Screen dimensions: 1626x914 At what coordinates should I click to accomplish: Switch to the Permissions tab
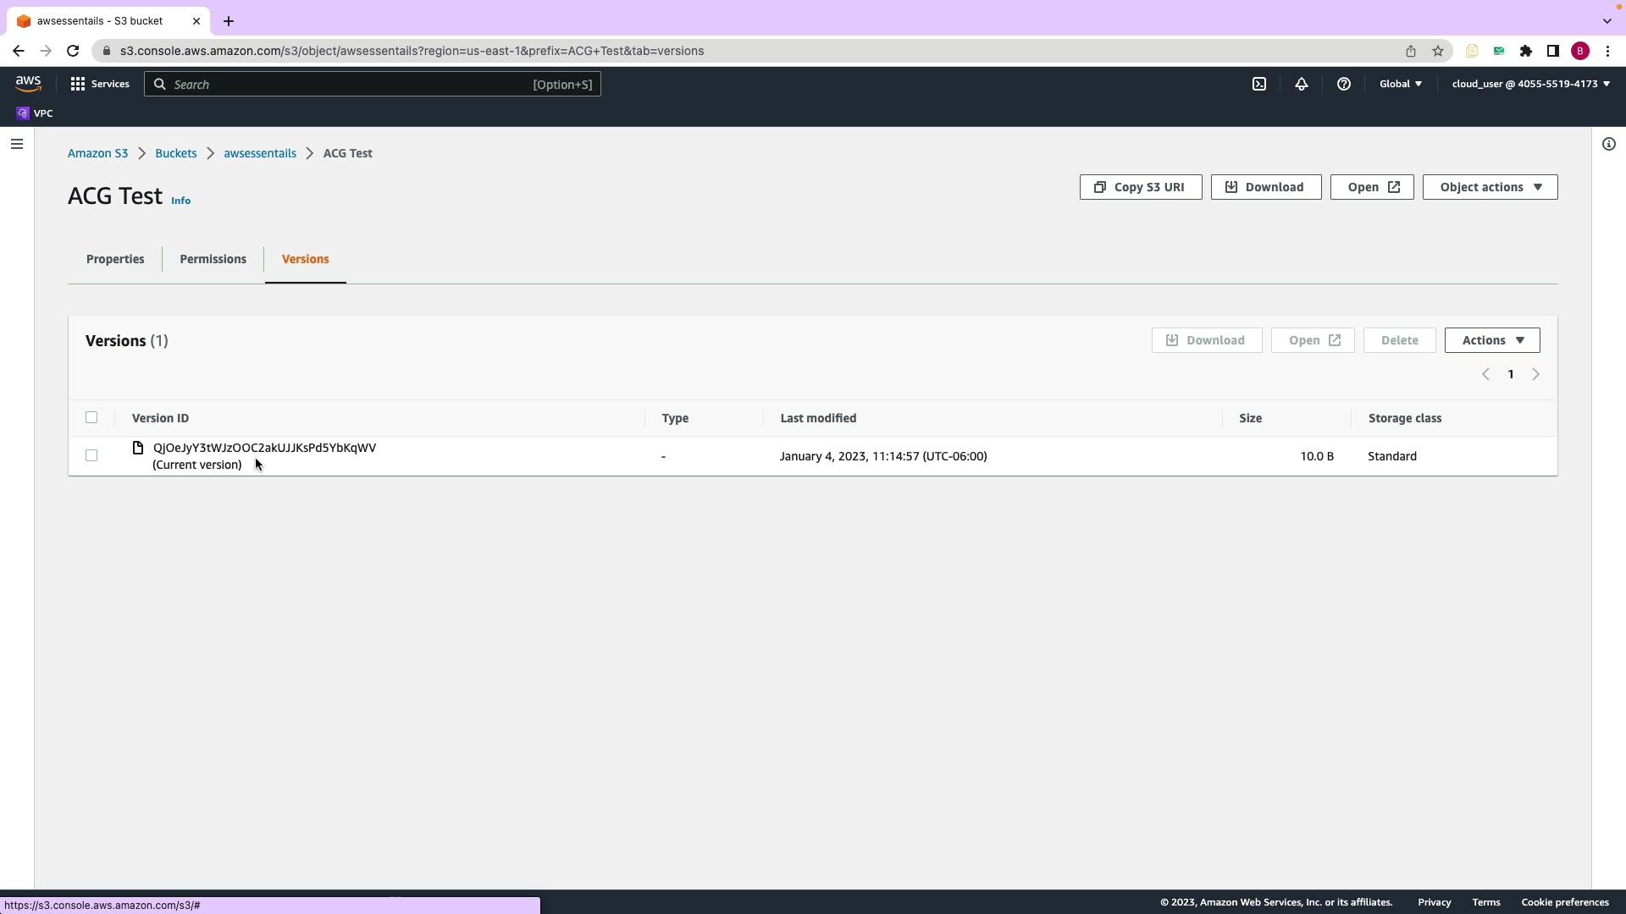tap(213, 259)
